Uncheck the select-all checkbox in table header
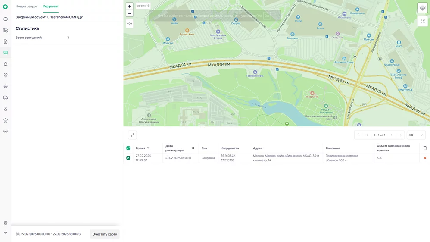The height and width of the screenshot is (242, 430). (128, 148)
